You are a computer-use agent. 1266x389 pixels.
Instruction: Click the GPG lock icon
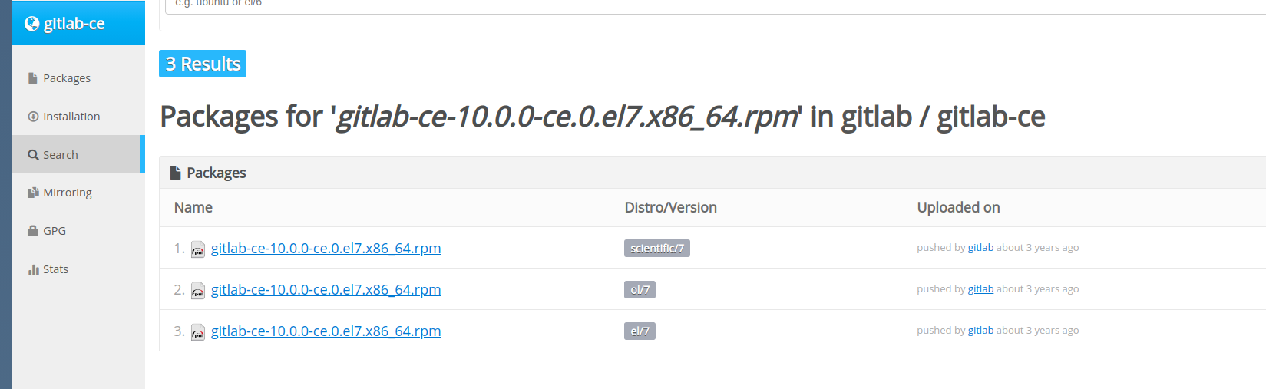(x=33, y=231)
